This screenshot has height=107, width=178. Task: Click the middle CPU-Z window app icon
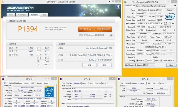[x=61, y=79]
